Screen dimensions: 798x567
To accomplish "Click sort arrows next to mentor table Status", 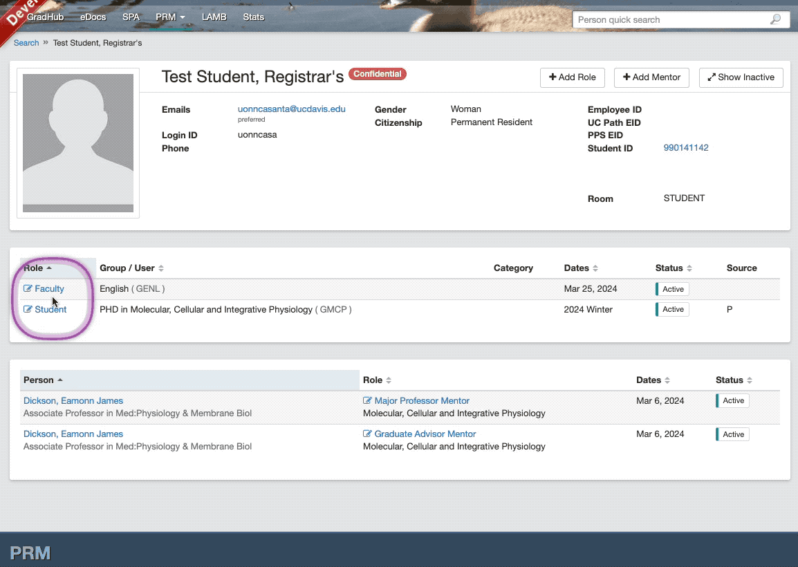I will coord(750,380).
